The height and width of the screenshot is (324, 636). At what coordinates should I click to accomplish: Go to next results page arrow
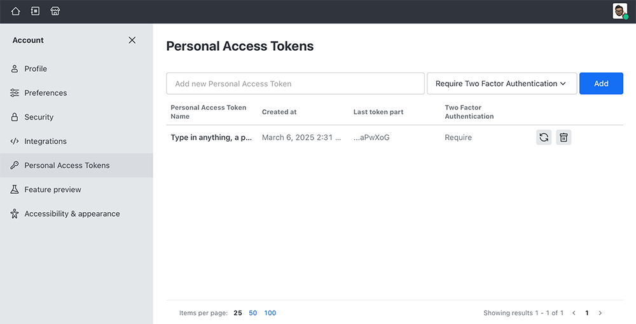(600, 313)
